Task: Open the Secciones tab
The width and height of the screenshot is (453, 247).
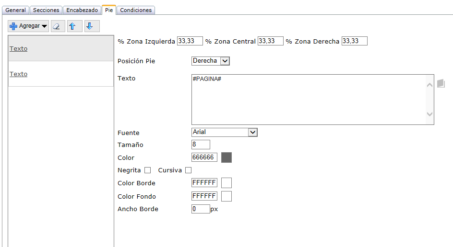Action: coord(46,10)
